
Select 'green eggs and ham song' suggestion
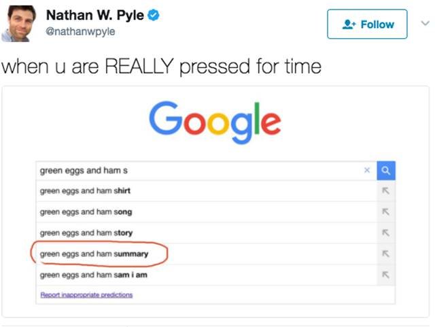(x=206, y=212)
